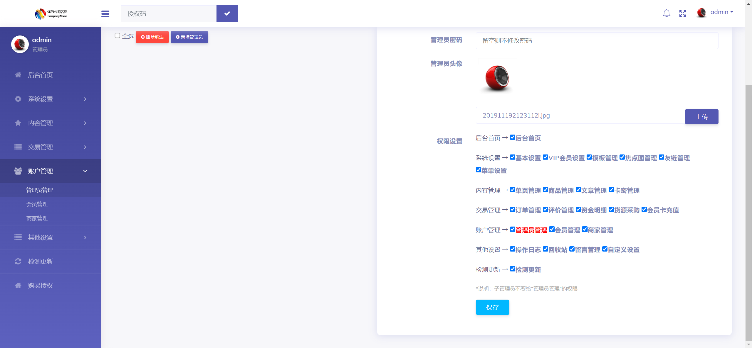Click into the 授权码 input field
The width and height of the screenshot is (752, 348).
[x=169, y=13]
